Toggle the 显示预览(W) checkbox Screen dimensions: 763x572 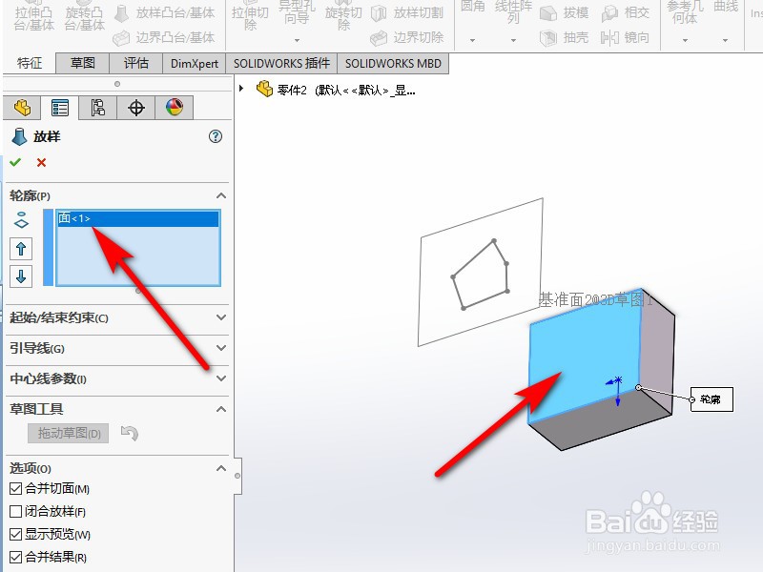(15, 534)
